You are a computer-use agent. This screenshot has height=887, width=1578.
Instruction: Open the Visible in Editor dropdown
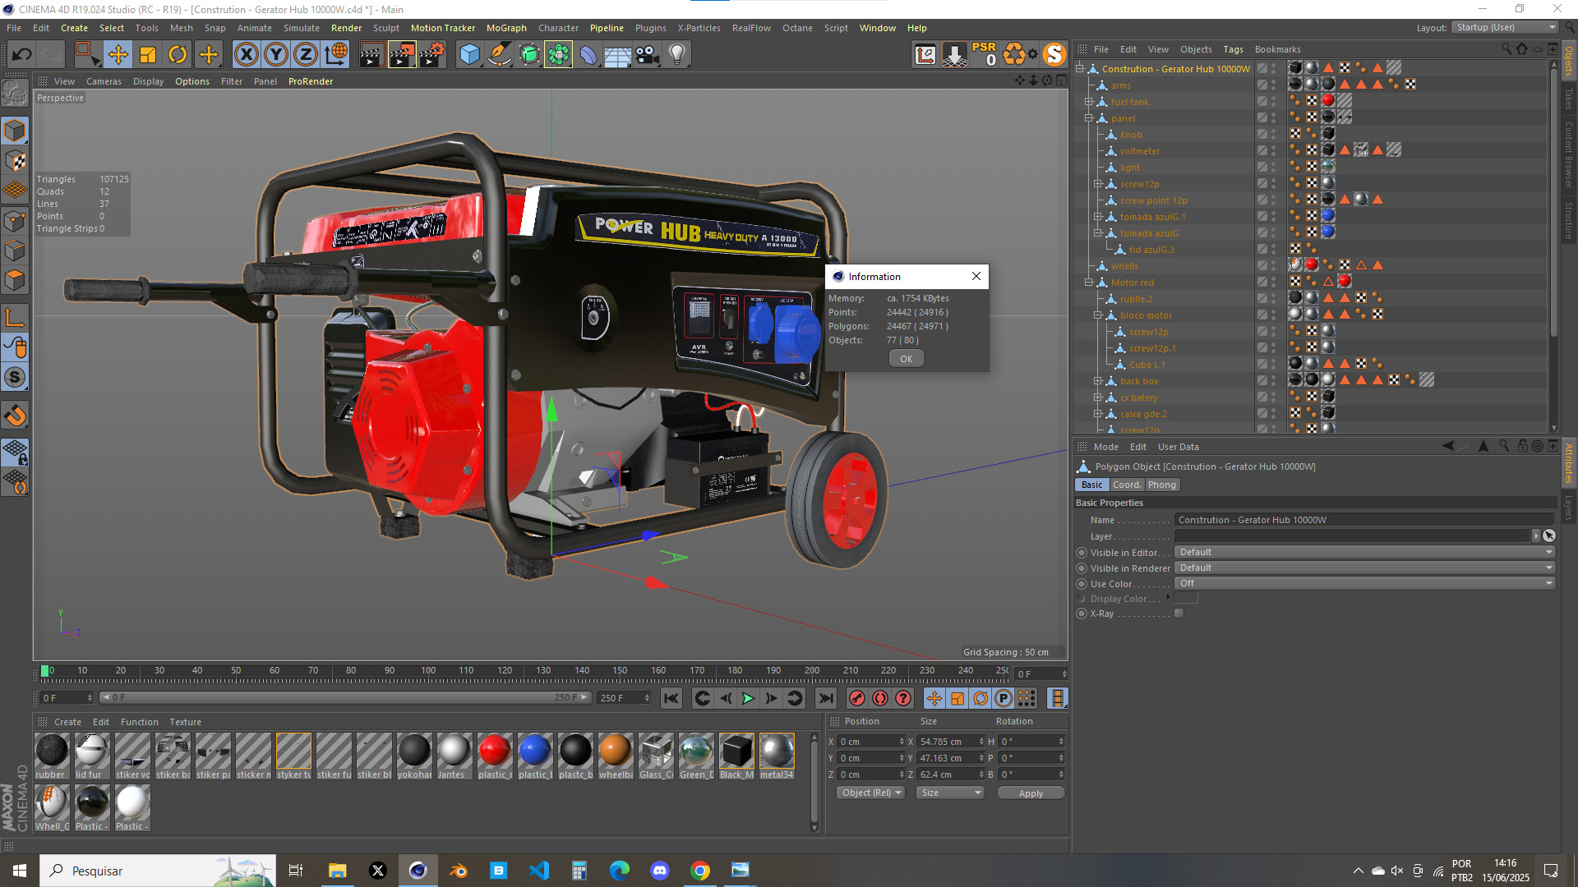point(1364,552)
